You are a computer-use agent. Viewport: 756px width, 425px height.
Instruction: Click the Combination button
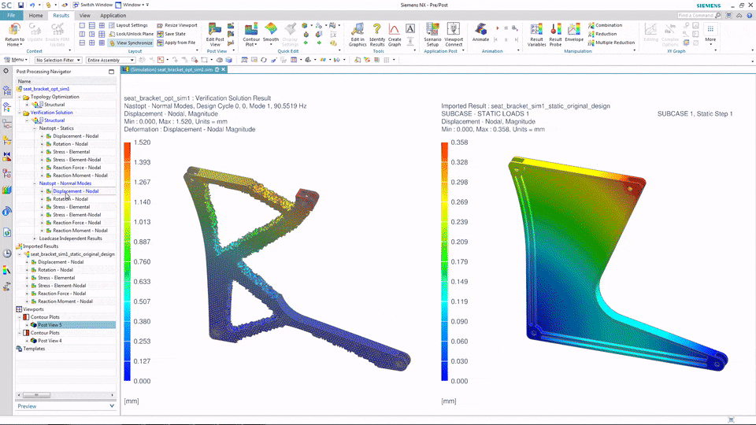click(605, 25)
